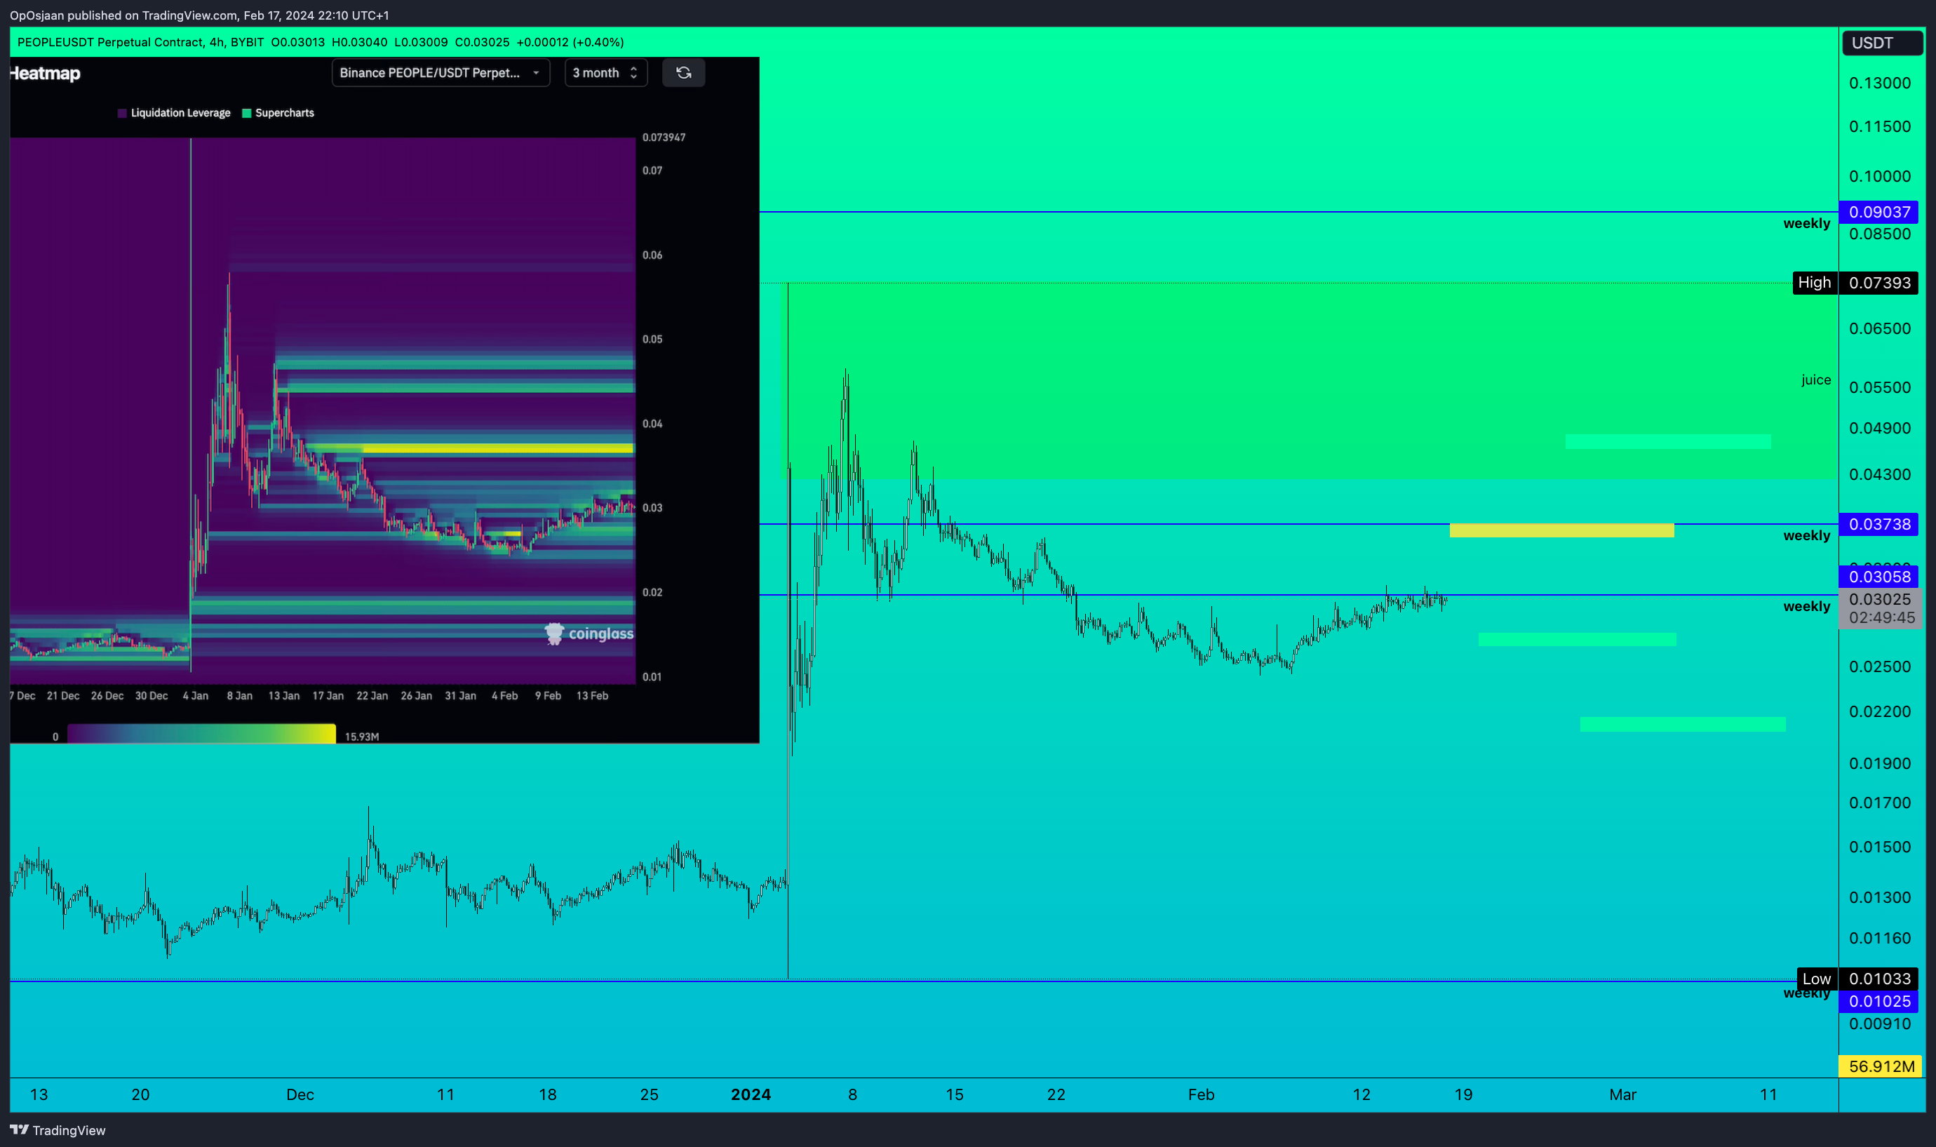This screenshot has width=1936, height=1147.
Task: Toggle the Liquidation Leverage legend entry
Action: click(x=174, y=113)
